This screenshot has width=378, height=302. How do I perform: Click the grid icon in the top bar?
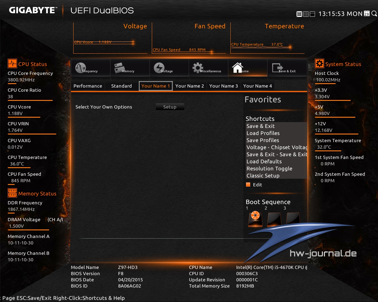pos(306,14)
